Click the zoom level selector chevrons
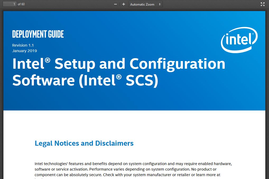 coord(160,4)
